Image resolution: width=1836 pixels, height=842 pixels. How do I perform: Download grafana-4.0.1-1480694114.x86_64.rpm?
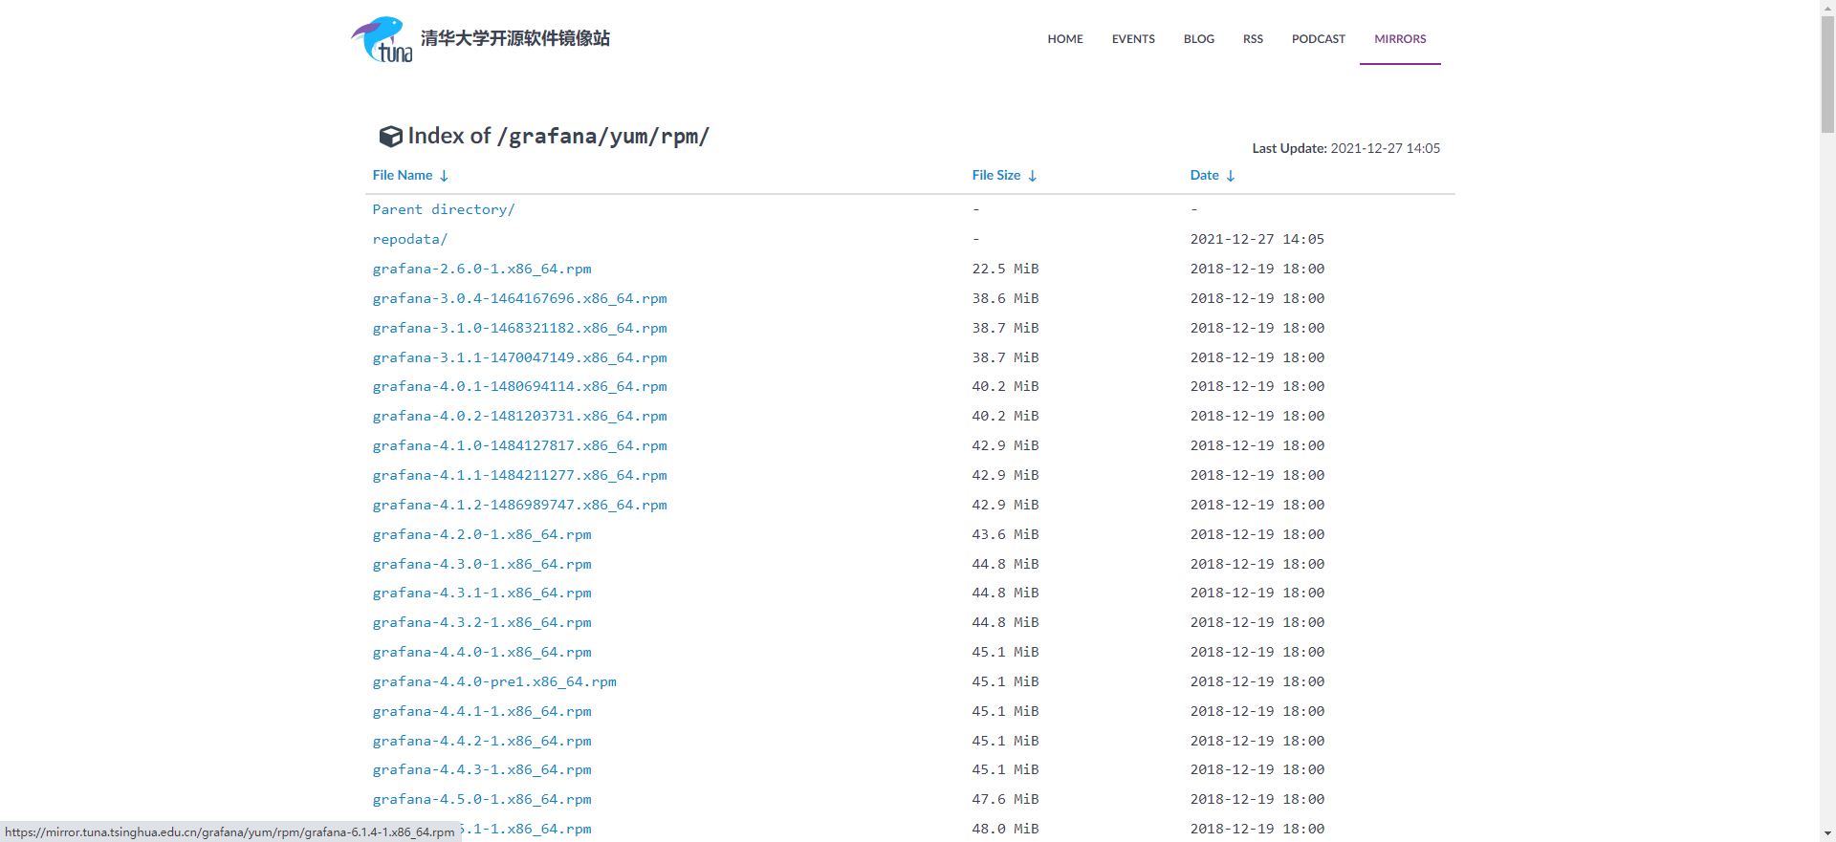click(x=519, y=386)
